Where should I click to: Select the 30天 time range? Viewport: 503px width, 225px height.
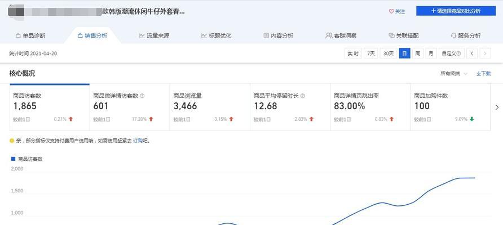[389, 53]
